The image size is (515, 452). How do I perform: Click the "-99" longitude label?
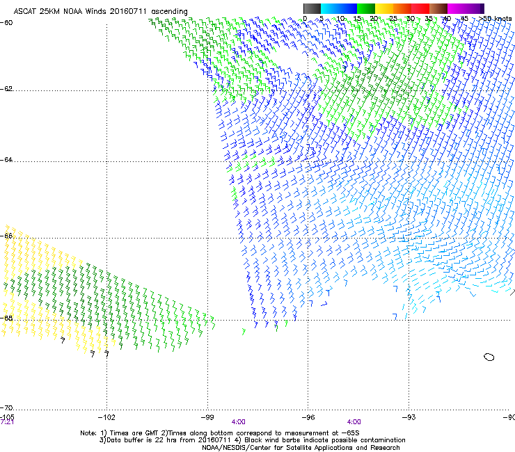pos(207,417)
